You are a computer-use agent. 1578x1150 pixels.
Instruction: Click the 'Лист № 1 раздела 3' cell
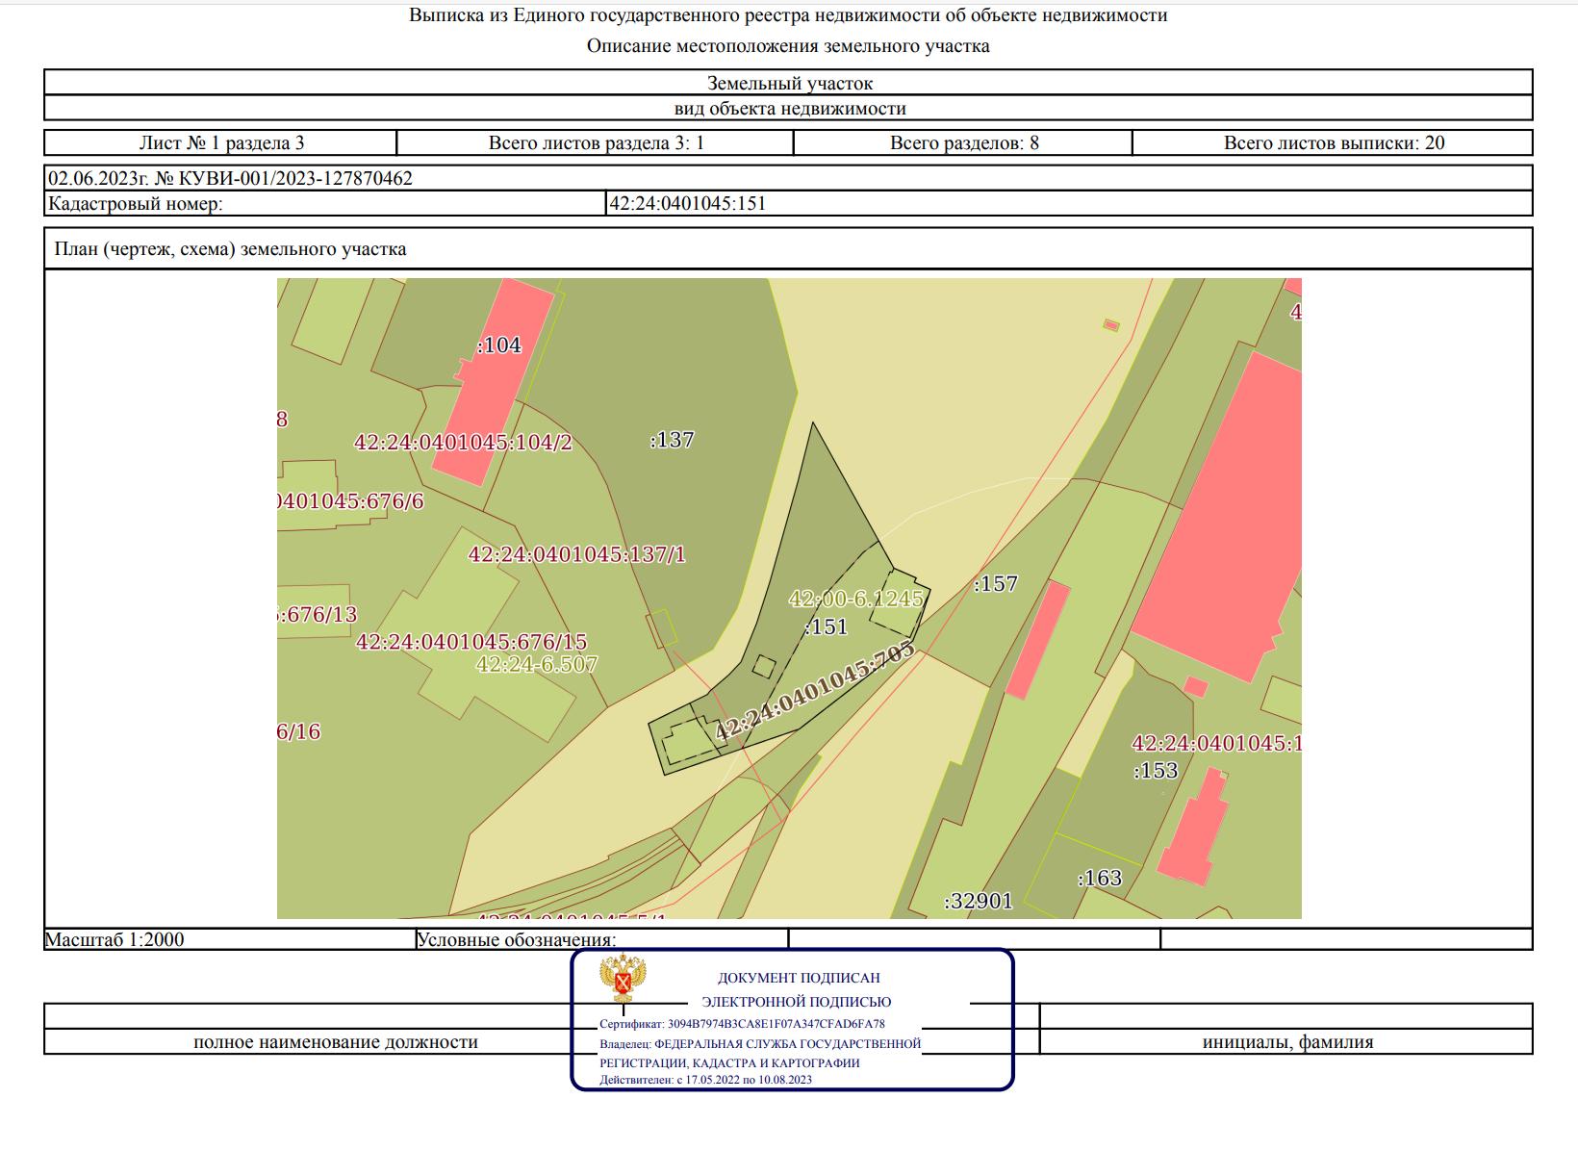point(221,143)
